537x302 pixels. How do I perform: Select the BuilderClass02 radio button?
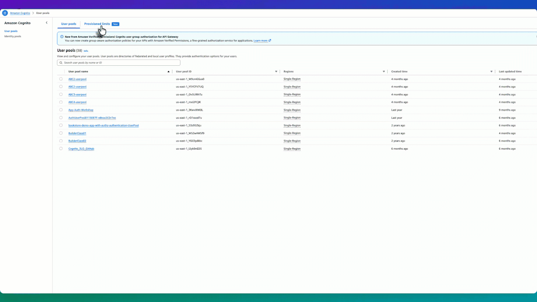pyautogui.click(x=61, y=141)
